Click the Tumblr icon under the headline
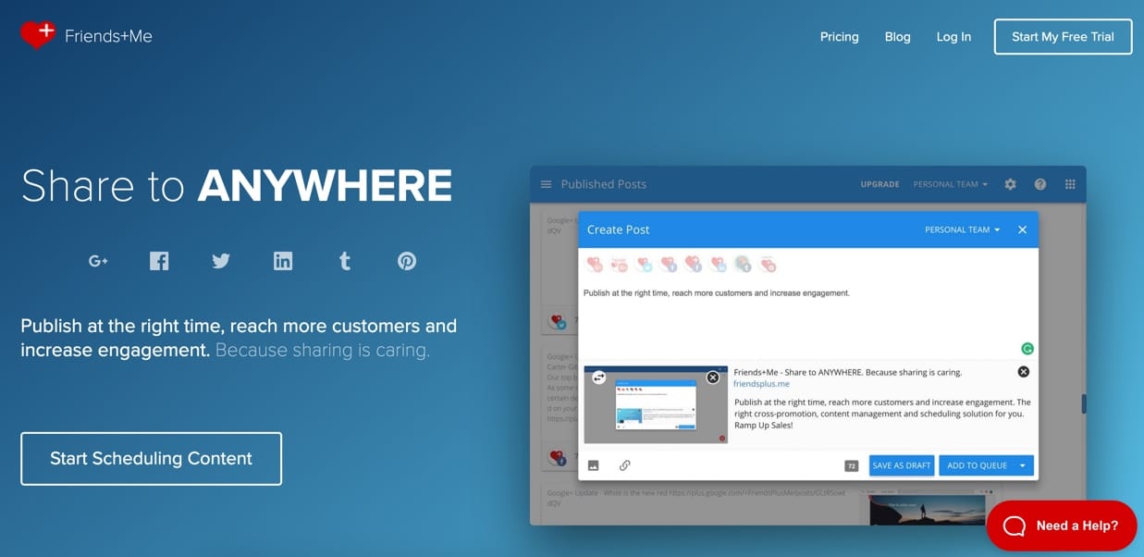This screenshot has width=1144, height=557. [x=345, y=261]
